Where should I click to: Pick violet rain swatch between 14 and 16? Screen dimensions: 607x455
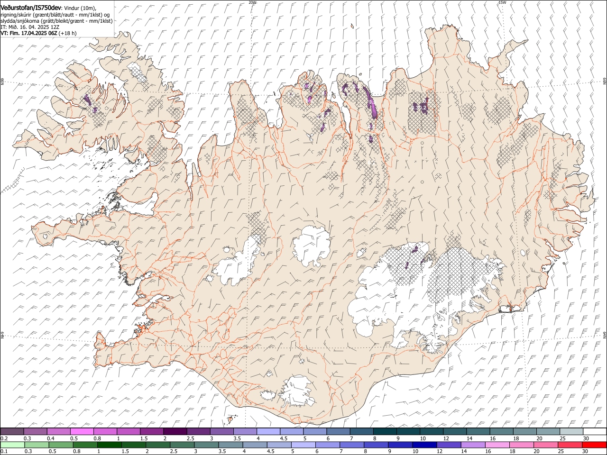(473, 445)
